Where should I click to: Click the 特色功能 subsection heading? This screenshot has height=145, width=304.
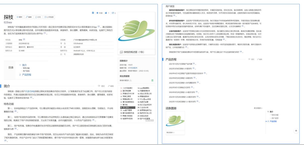pos(9,104)
